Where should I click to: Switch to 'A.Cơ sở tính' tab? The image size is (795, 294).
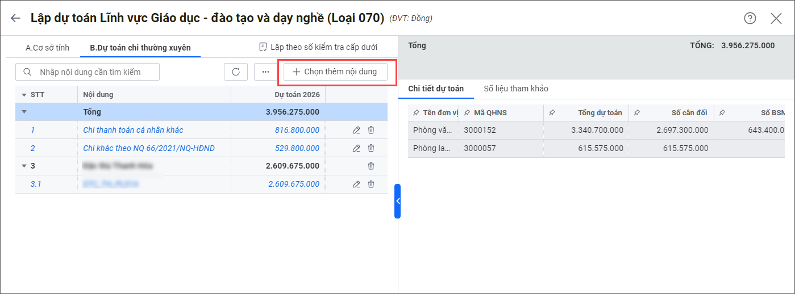[47, 48]
